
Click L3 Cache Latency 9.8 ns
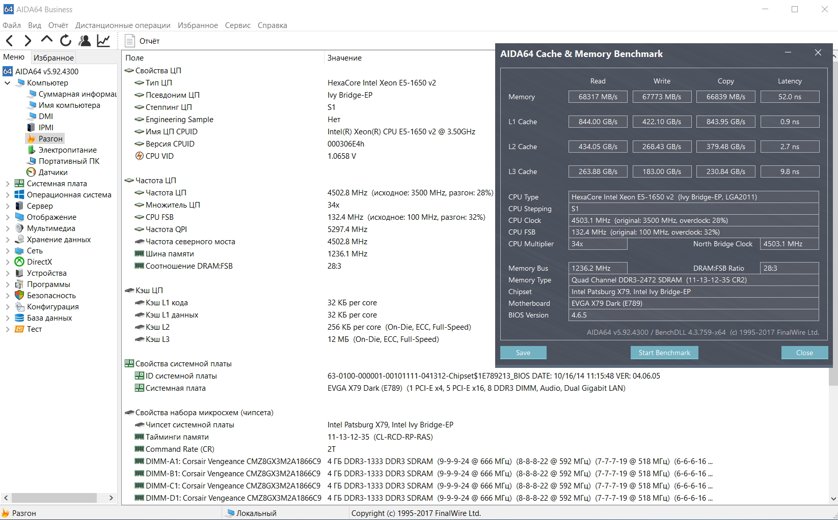point(790,171)
